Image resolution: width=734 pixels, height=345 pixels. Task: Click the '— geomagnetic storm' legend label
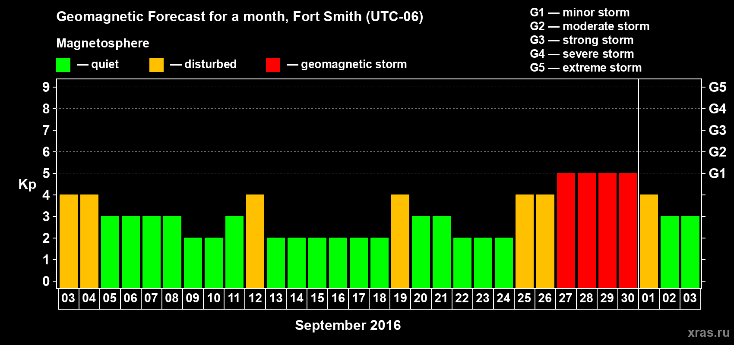point(347,64)
